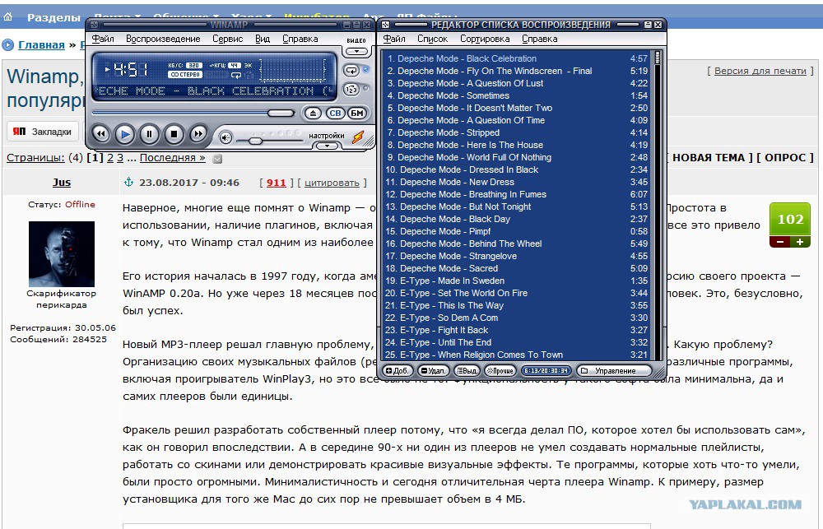Click the Версия для печати link
Viewport: 823px width, 529px height.
(760, 71)
